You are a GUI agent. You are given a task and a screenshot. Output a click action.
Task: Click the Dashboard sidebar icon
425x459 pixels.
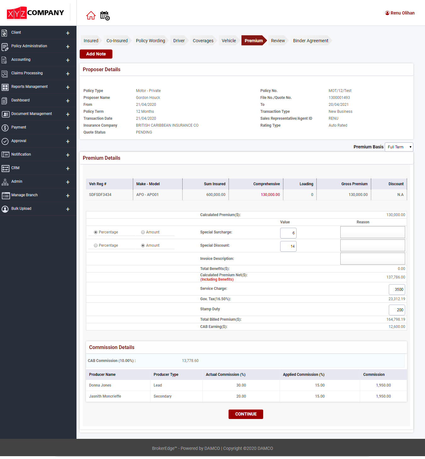[x=4, y=101]
